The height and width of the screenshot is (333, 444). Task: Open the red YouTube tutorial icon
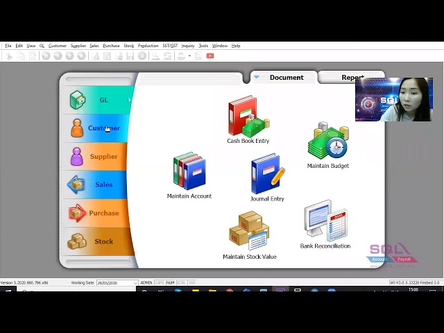click(210, 56)
